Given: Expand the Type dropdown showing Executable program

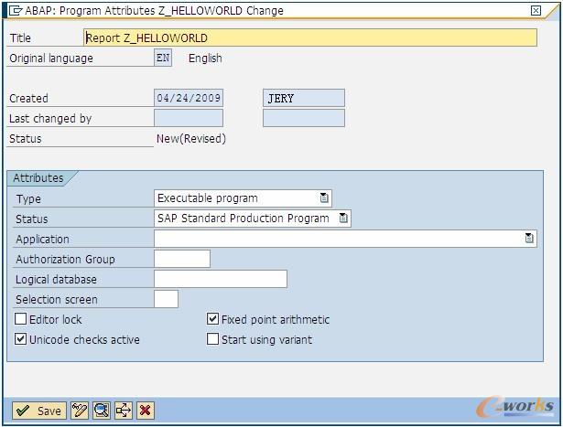Looking at the screenshot, I should click(x=236, y=198).
